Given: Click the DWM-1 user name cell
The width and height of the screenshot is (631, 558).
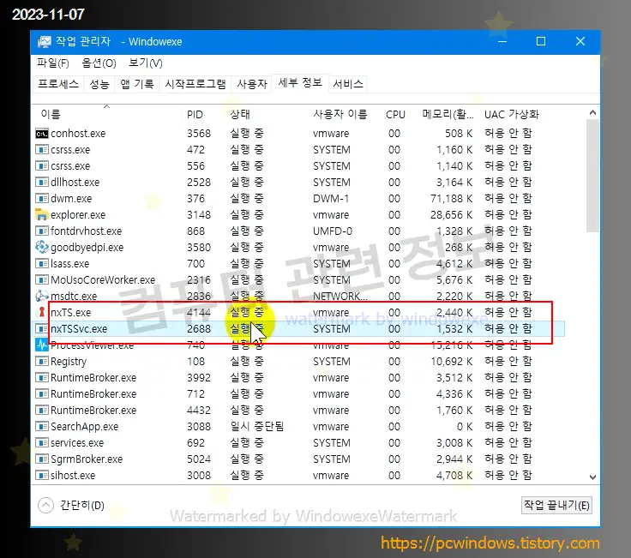Looking at the screenshot, I should tap(331, 198).
